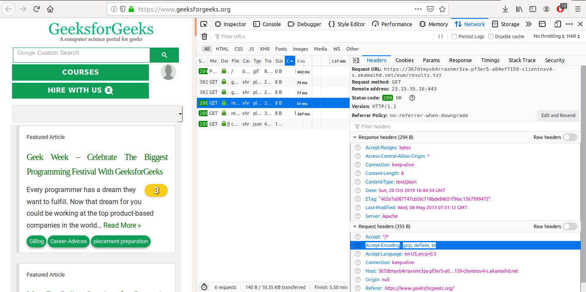Viewport: 586px width, 292px height.
Task: Open the Console panel tab
Action: point(267,24)
